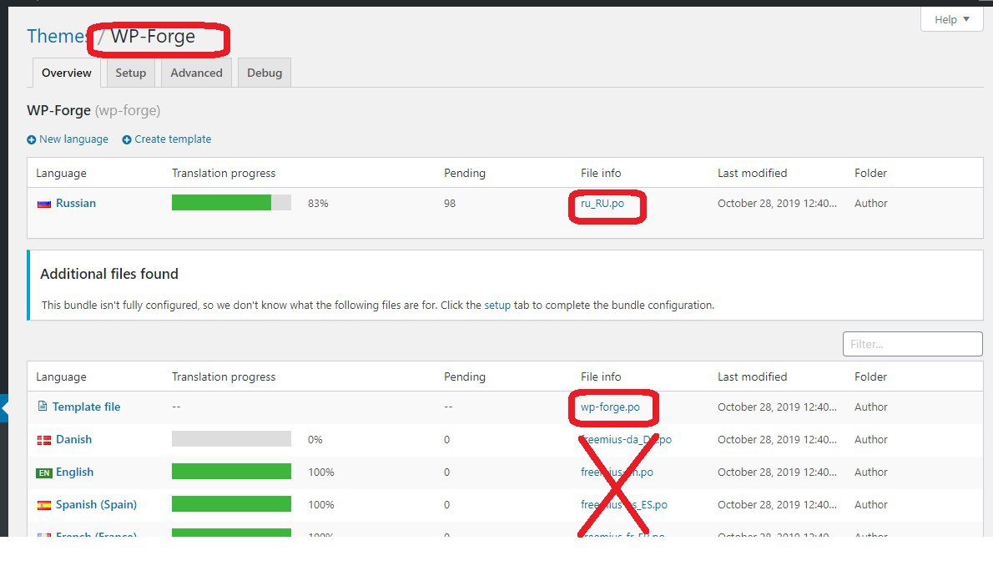This screenshot has height=566, width=993.
Task: Click the Russian 83% progress bar
Action: pyautogui.click(x=231, y=203)
